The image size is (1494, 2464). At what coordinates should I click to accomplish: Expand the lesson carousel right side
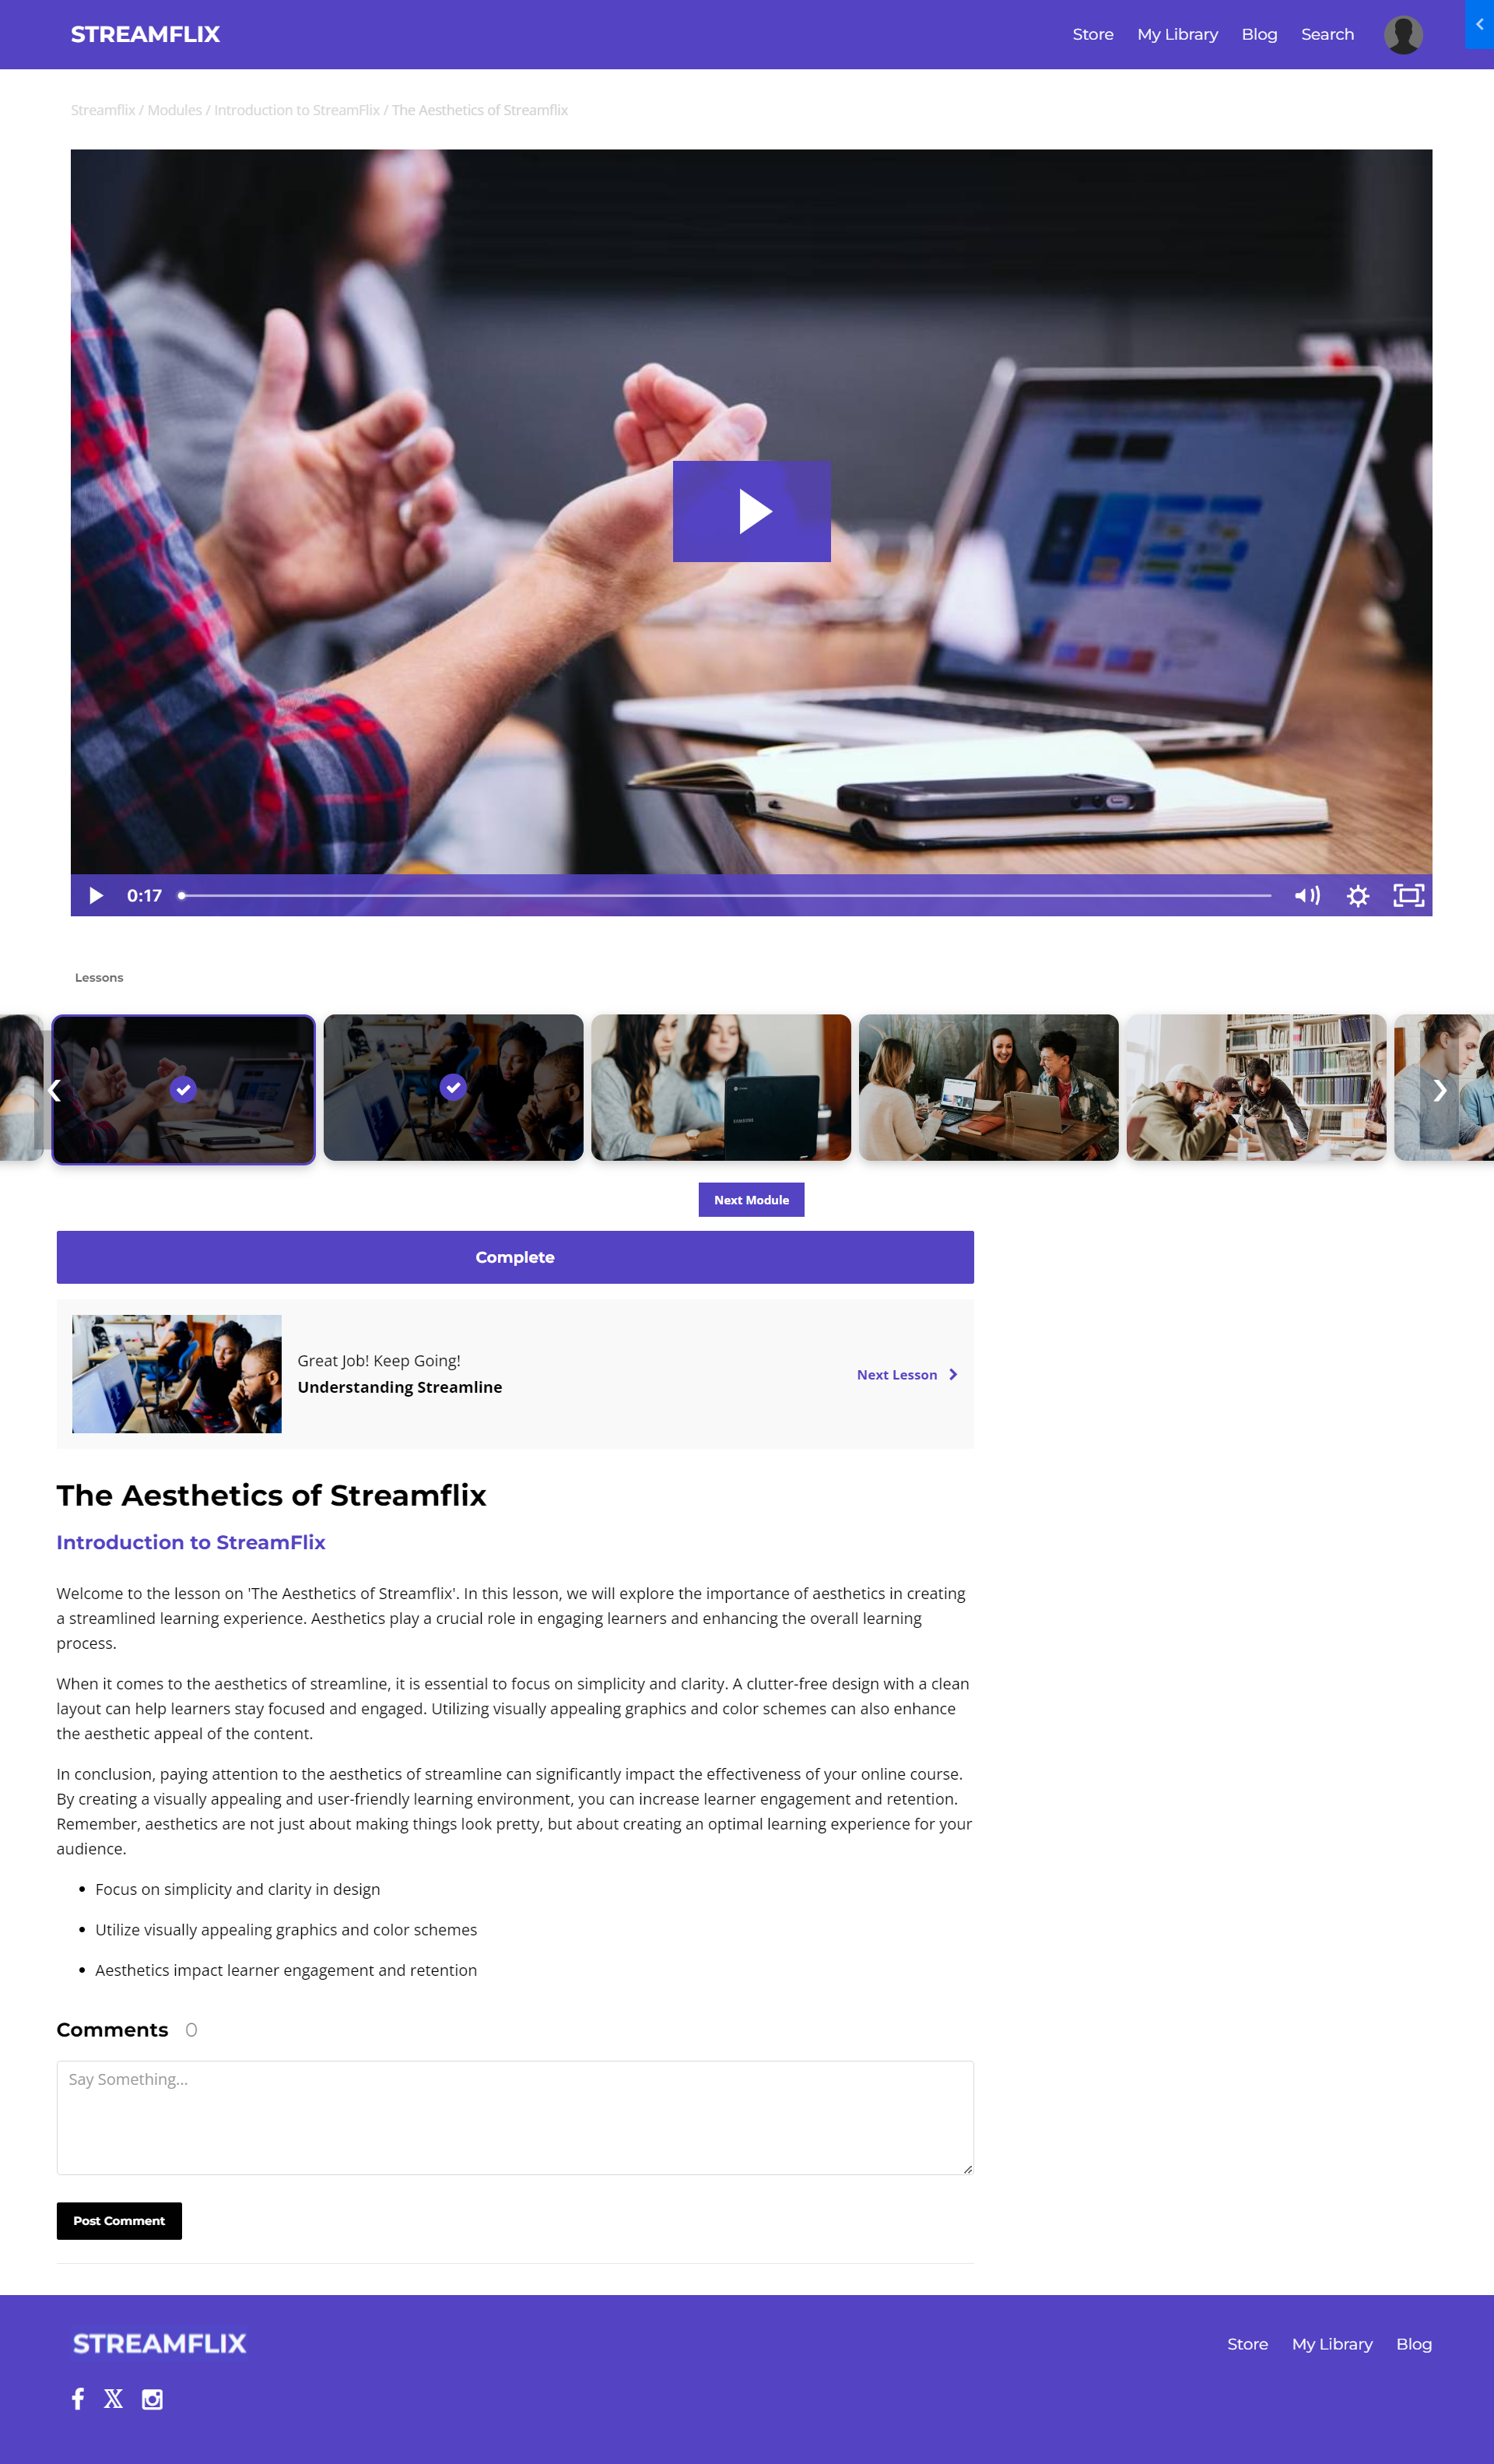click(1440, 1088)
